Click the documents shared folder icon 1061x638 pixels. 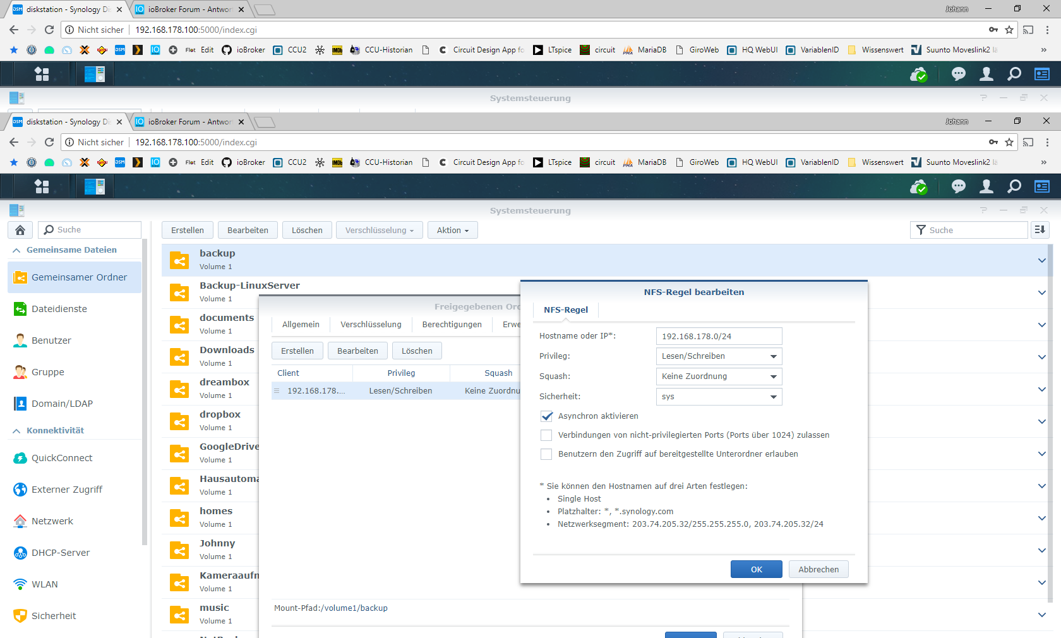coord(179,325)
